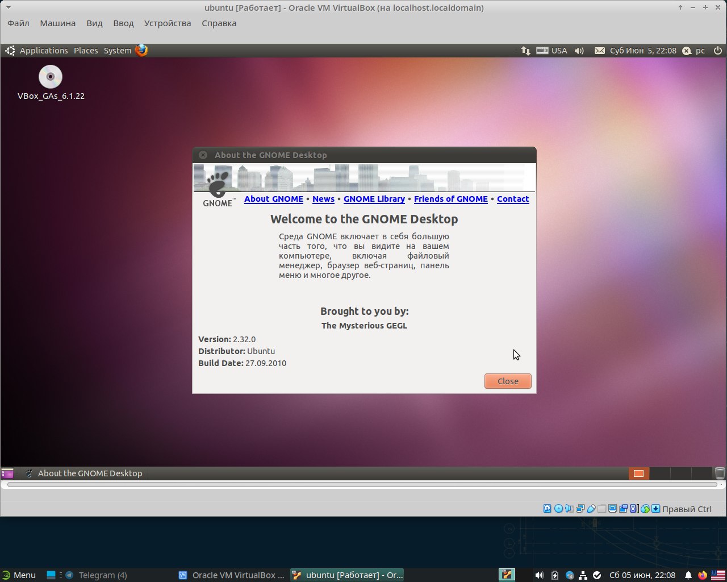Open the host Menu button
Viewport: 727px width, 582px height.
(19, 575)
